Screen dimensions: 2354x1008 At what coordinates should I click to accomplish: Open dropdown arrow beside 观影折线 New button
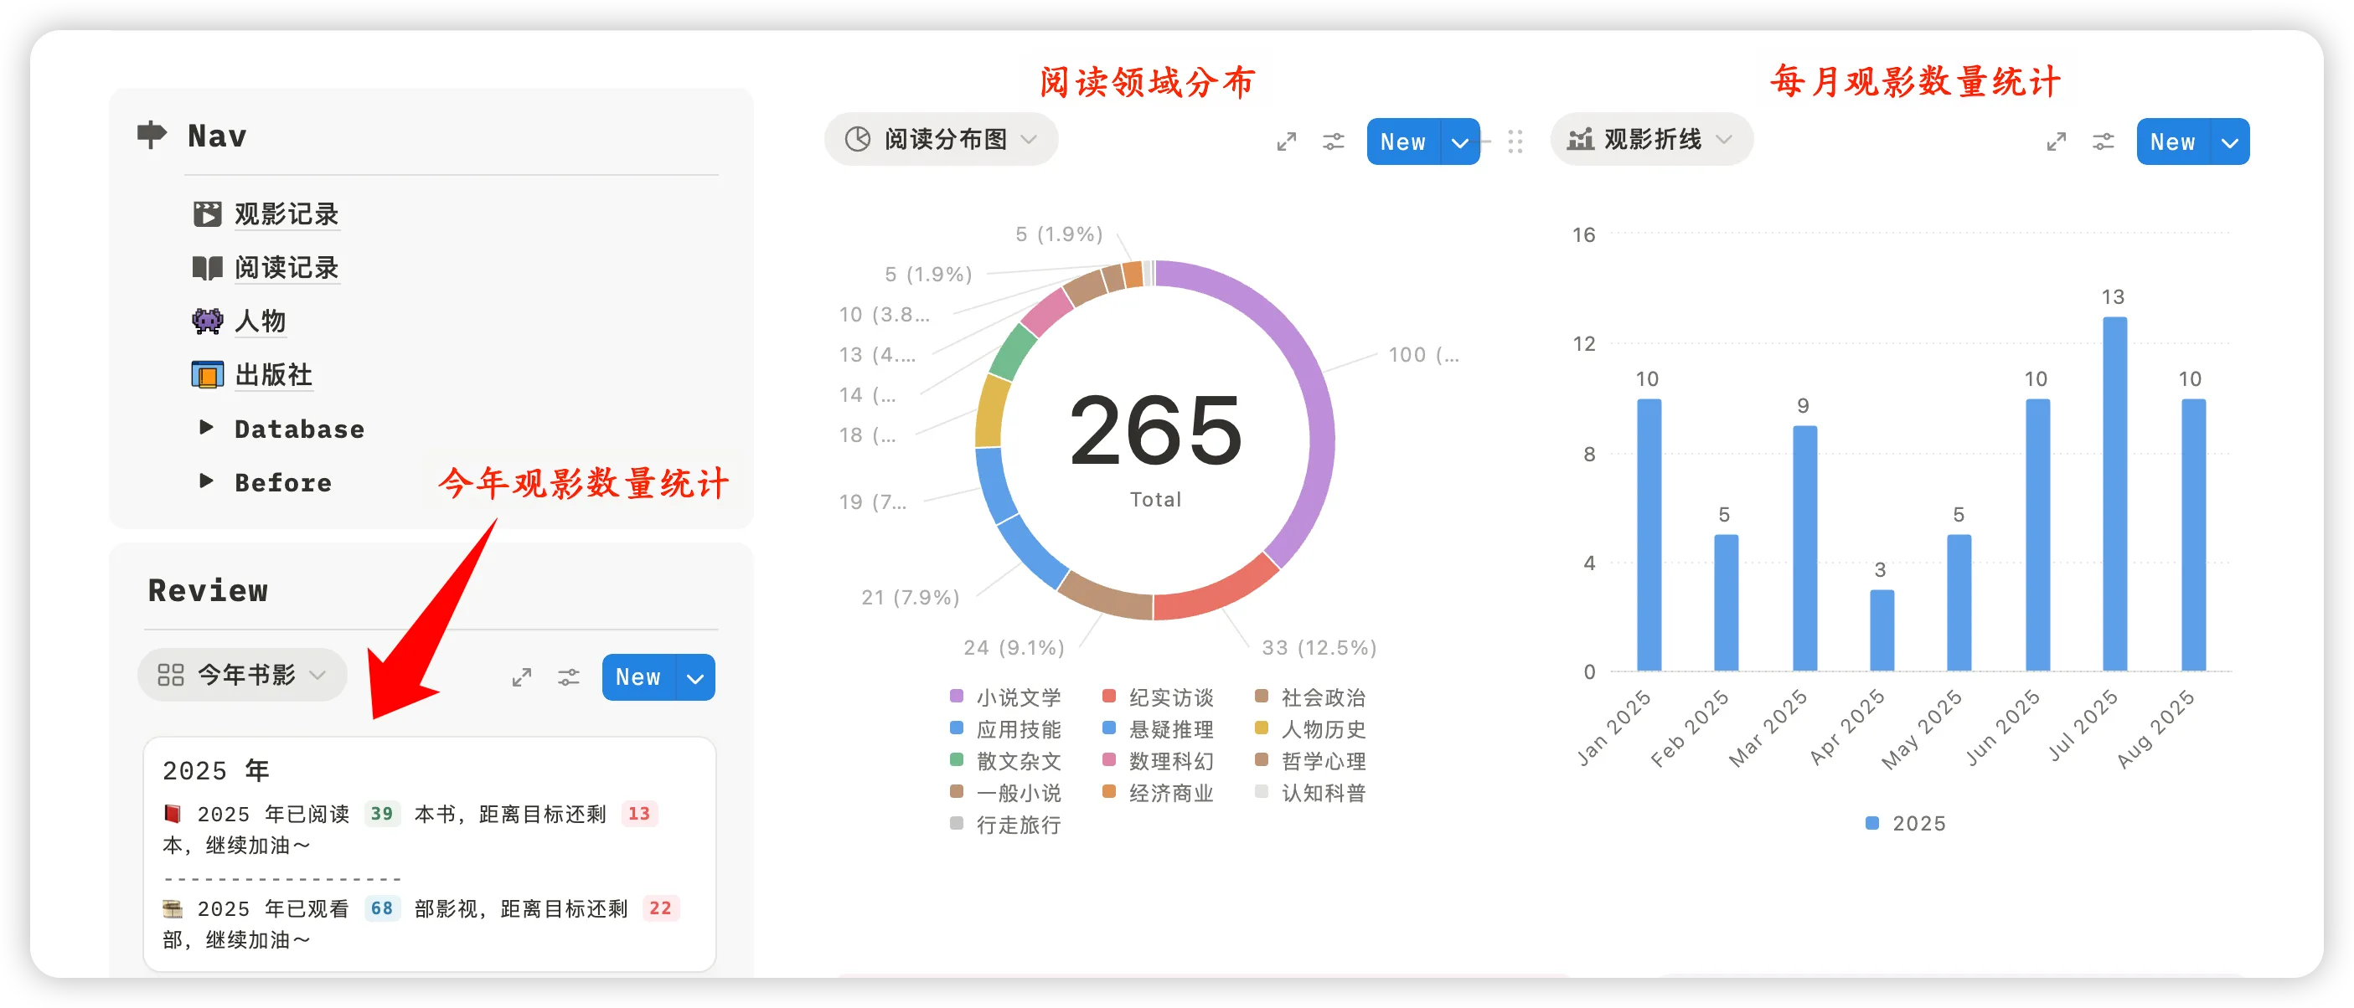[2230, 142]
